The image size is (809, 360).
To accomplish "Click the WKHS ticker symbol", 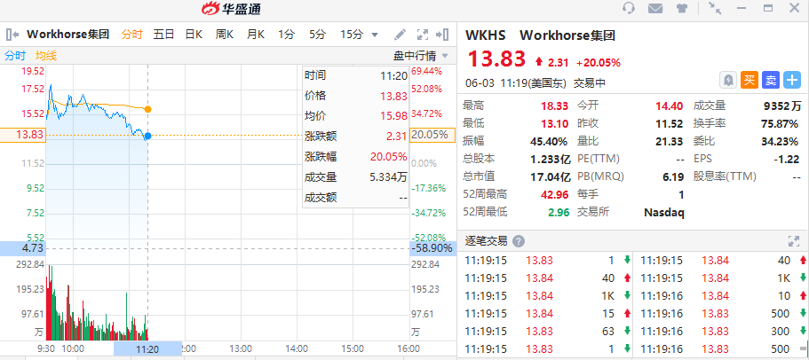I will [486, 35].
